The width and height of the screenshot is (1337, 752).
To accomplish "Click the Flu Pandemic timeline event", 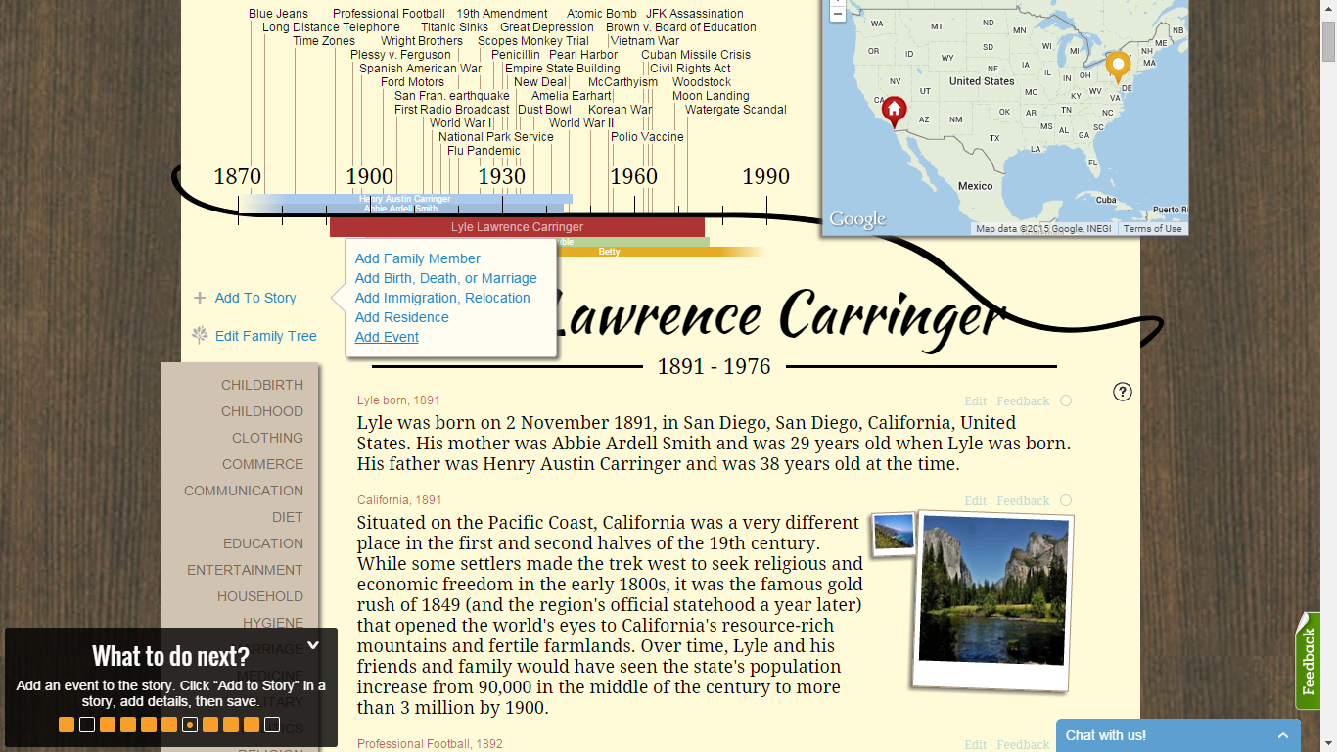I will [x=484, y=151].
